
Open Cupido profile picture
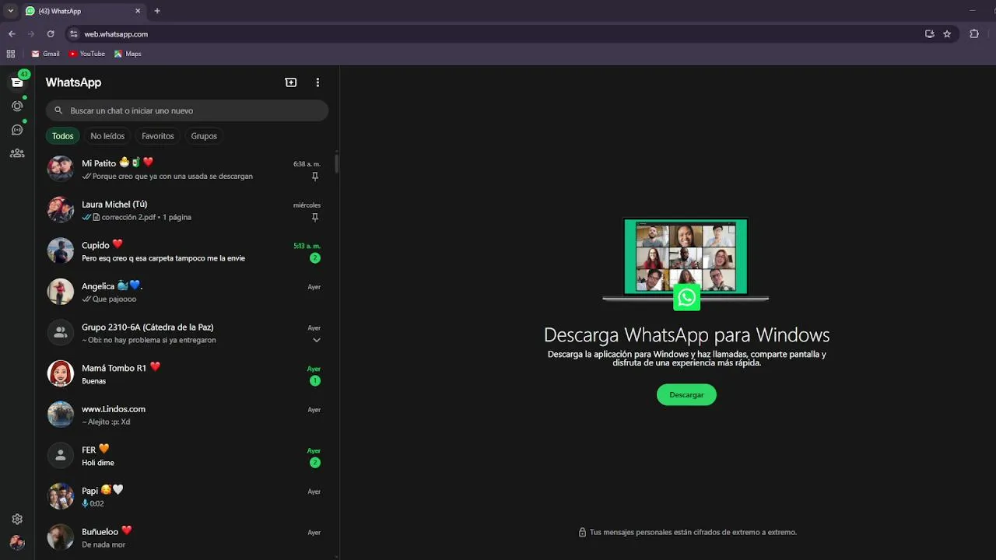pyautogui.click(x=61, y=251)
